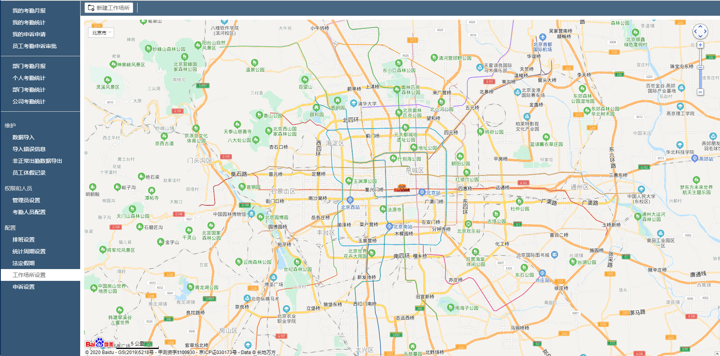Open 统计周期设置 in sidebar
This screenshot has width=720, height=356.
29,251
